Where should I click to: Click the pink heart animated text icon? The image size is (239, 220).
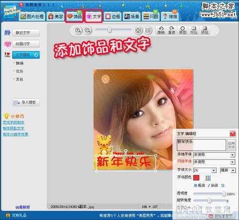tap(8, 44)
